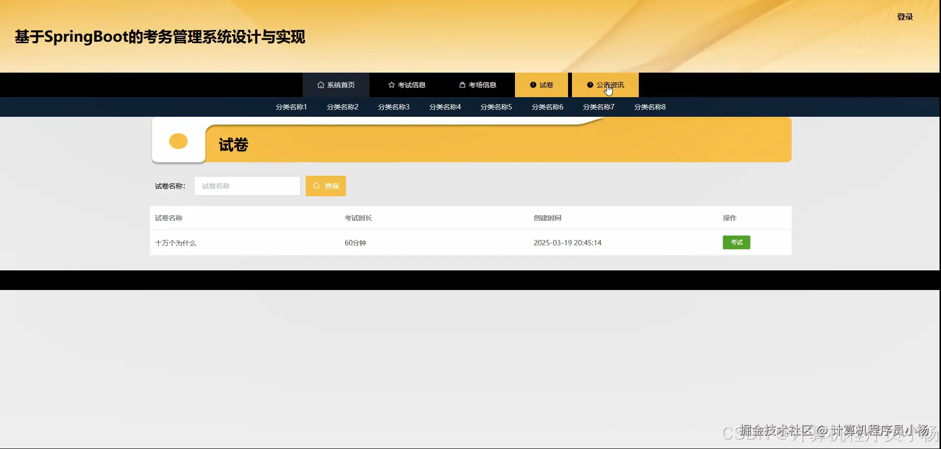Choose category 分类名称8
Screen dimensions: 941x449
tap(650, 107)
